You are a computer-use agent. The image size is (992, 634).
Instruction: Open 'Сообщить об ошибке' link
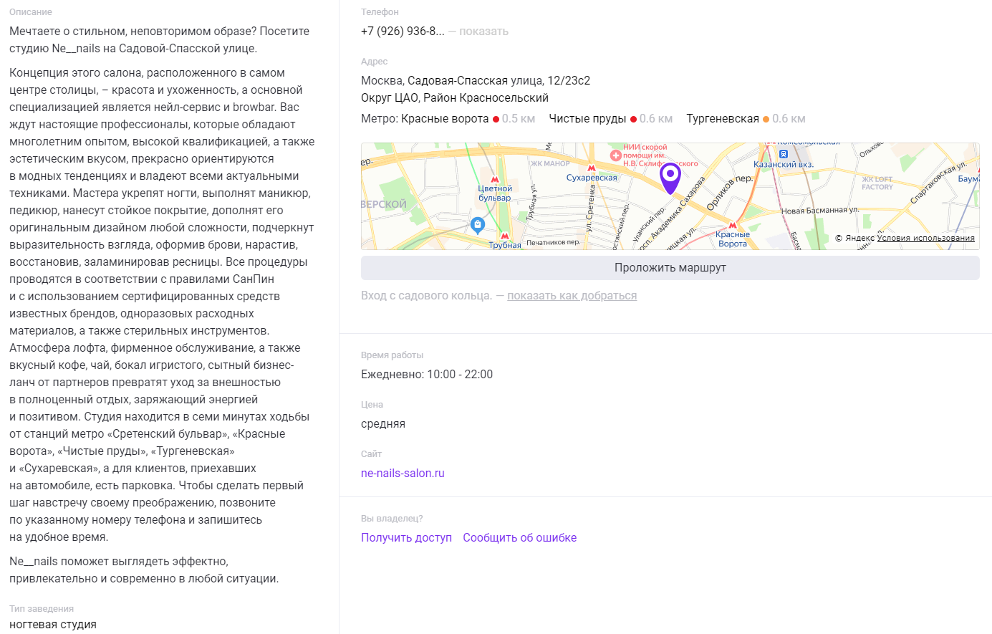coord(519,538)
